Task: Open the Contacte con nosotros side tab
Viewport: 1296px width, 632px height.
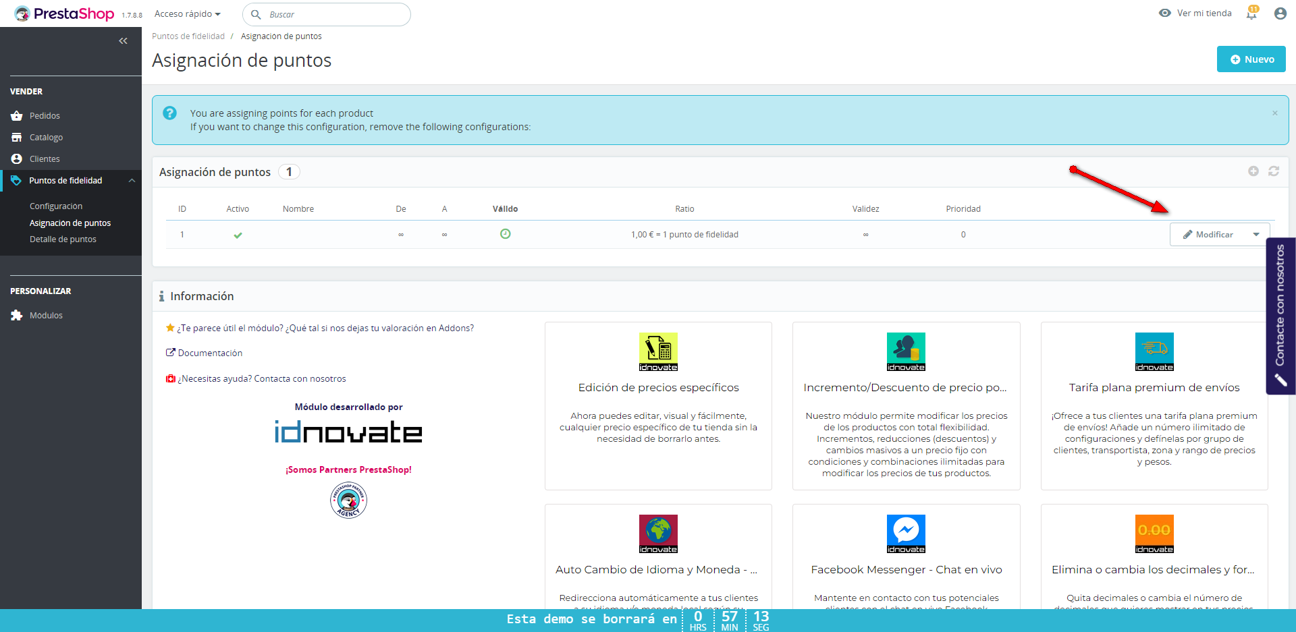Action: 1280,316
